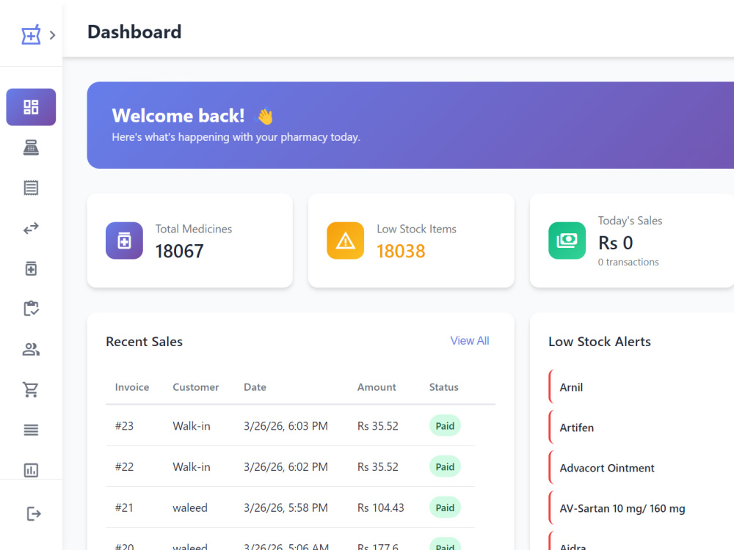Viewport: 734px width, 550px height.
Task: Click the Paid badge for invoice #23
Action: pos(445,426)
